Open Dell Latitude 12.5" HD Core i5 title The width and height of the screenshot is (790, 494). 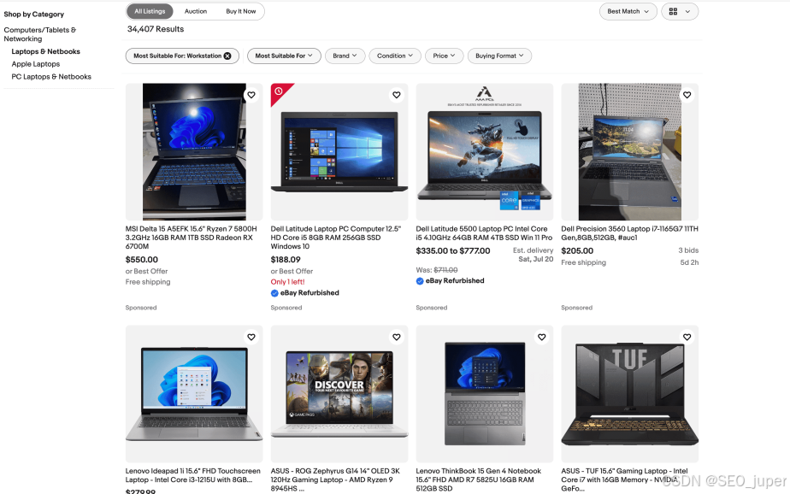[335, 238]
